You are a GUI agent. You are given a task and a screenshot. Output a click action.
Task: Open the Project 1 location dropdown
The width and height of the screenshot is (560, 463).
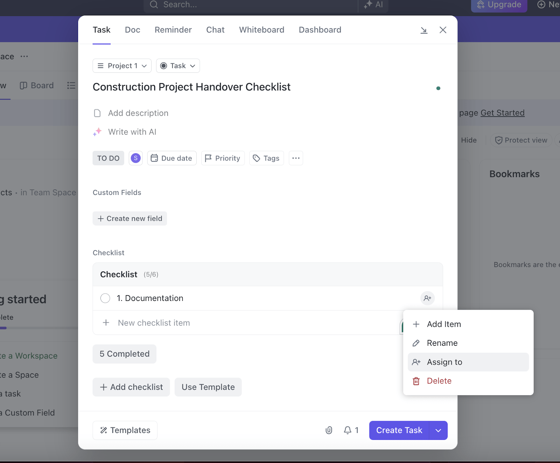121,65
